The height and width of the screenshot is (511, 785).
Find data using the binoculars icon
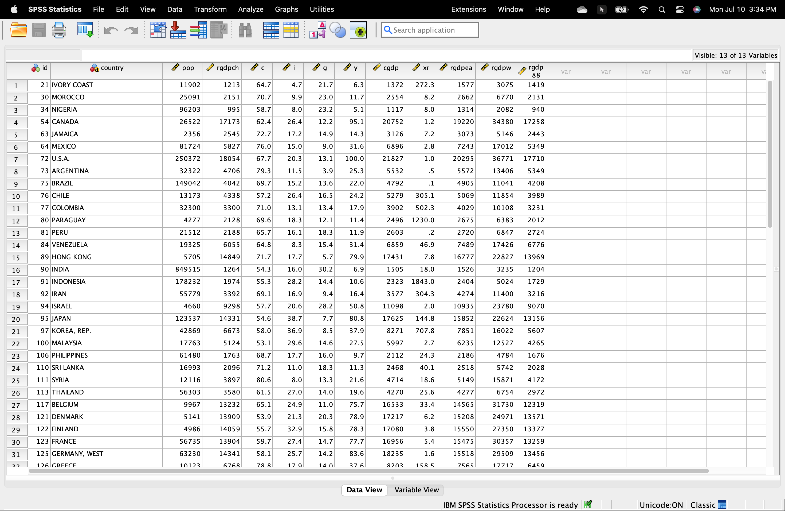[x=245, y=30]
